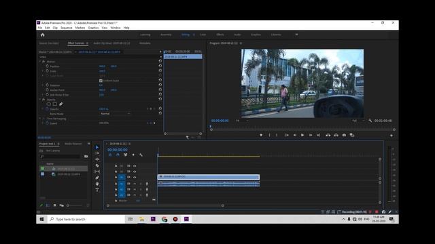Screen dimensions: 435x244
Task: Switch to the Media Browser tab
Action: point(73,144)
